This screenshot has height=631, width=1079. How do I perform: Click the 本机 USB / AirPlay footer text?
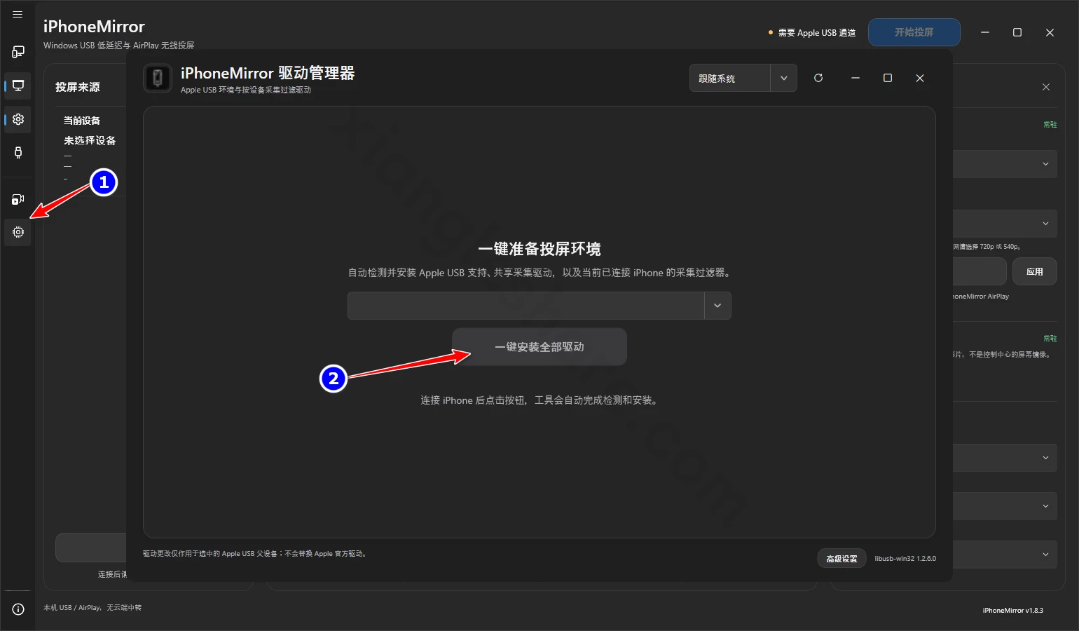[x=92, y=608]
